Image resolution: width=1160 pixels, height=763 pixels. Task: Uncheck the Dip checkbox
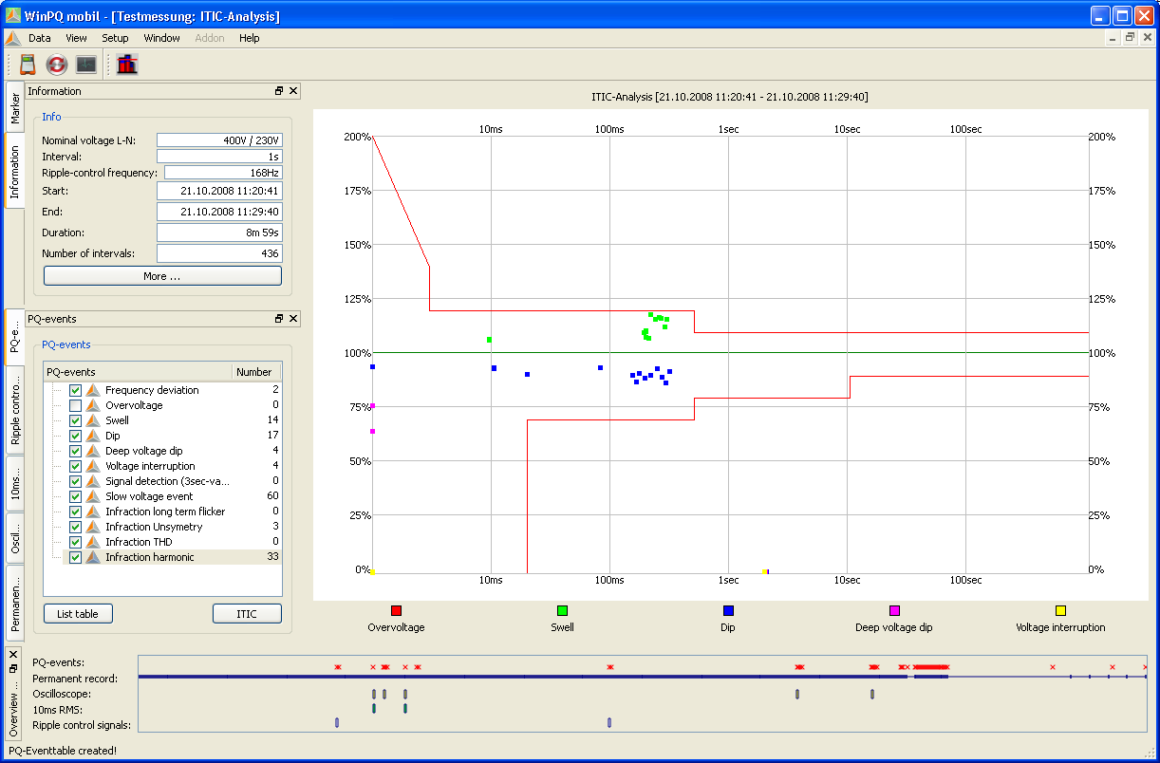point(75,436)
